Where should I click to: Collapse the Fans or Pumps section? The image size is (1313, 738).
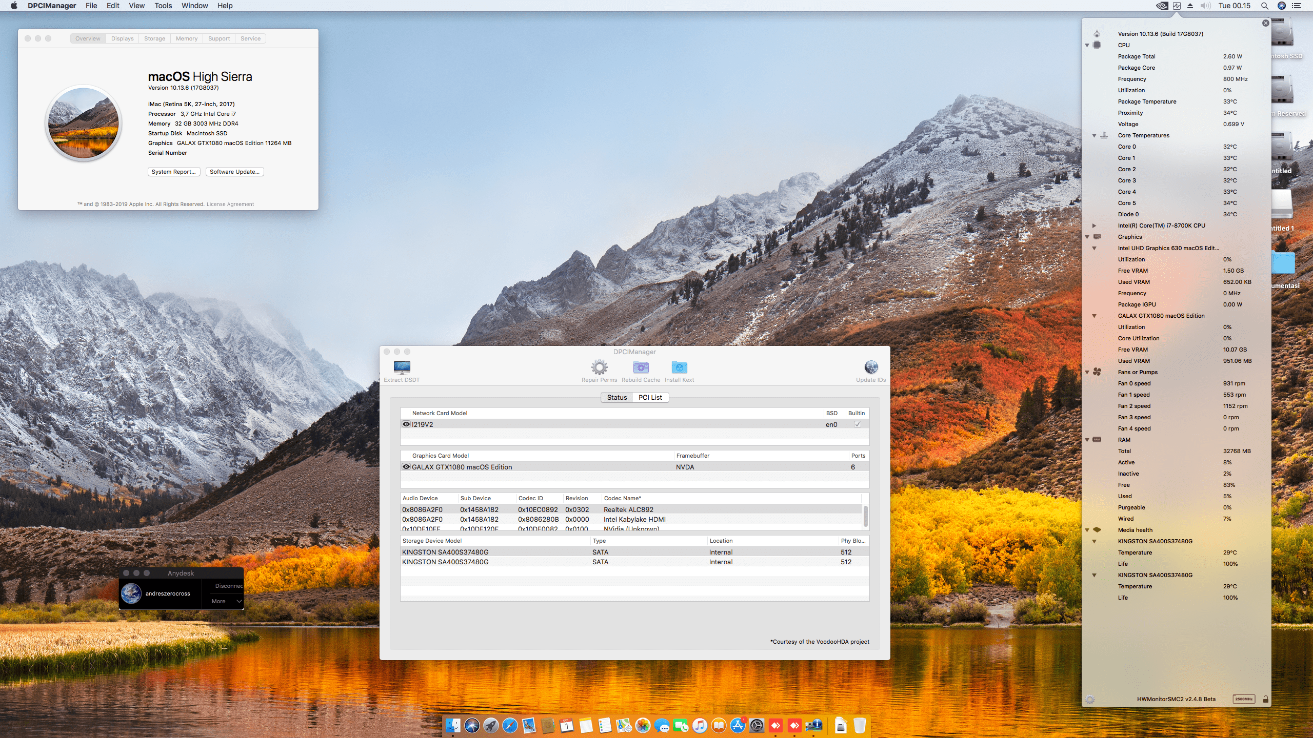pos(1087,372)
